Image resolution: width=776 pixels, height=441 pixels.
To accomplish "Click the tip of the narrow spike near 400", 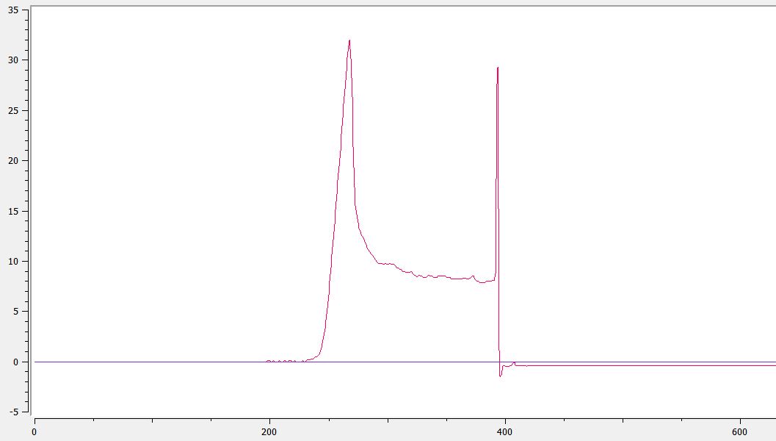I will coord(498,68).
